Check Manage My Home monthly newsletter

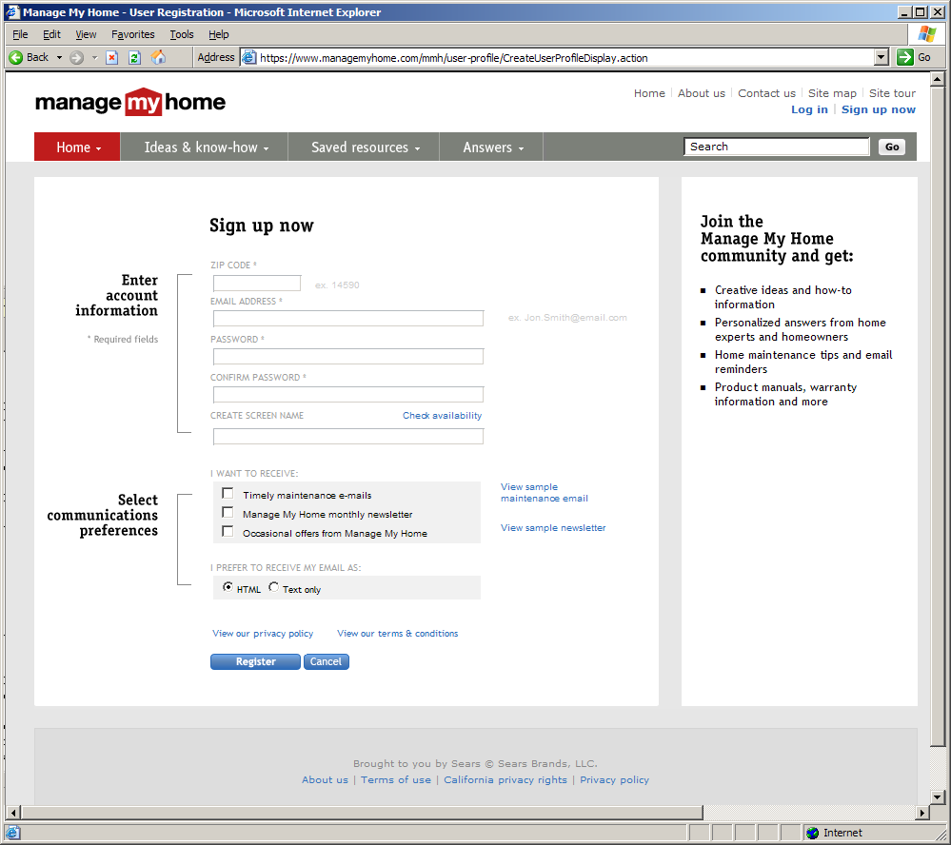pos(228,513)
